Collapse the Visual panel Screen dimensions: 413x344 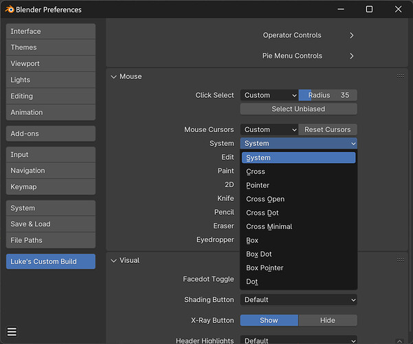(x=113, y=261)
